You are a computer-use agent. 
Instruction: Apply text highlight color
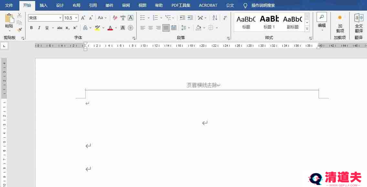[97, 28]
